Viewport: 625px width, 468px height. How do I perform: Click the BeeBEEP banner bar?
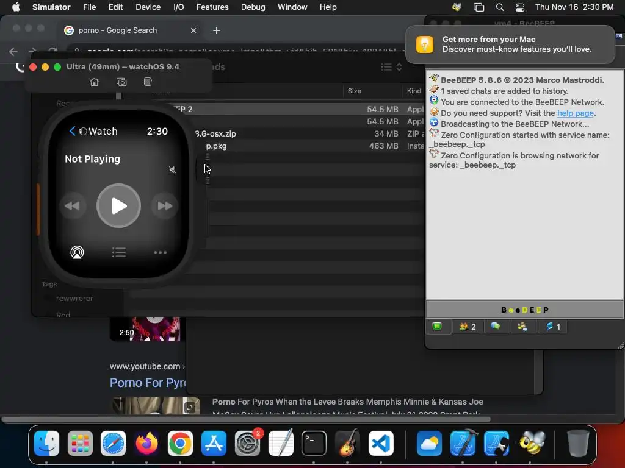pyautogui.click(x=524, y=310)
